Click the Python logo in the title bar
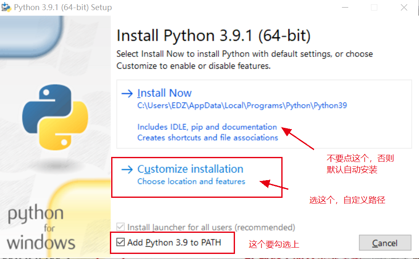Screen dimensions: 419x259 7,7
